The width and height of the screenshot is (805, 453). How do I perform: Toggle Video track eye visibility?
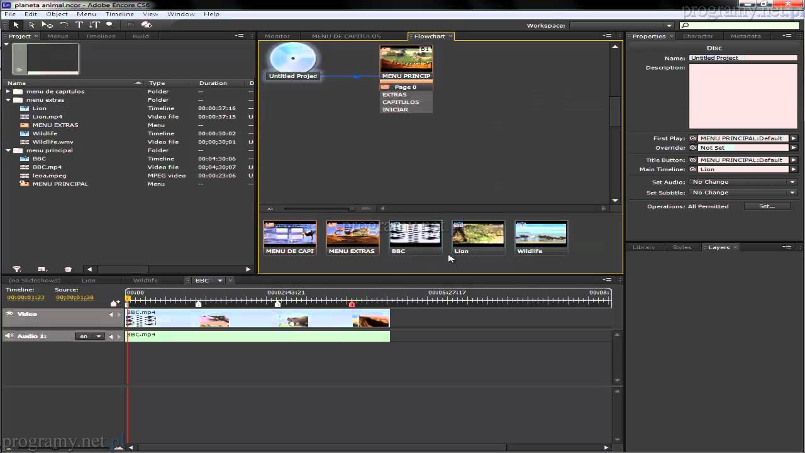click(x=9, y=314)
